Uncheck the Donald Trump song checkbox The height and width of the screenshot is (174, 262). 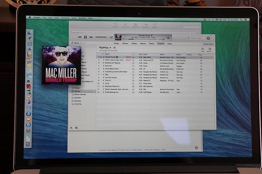click(x=103, y=57)
